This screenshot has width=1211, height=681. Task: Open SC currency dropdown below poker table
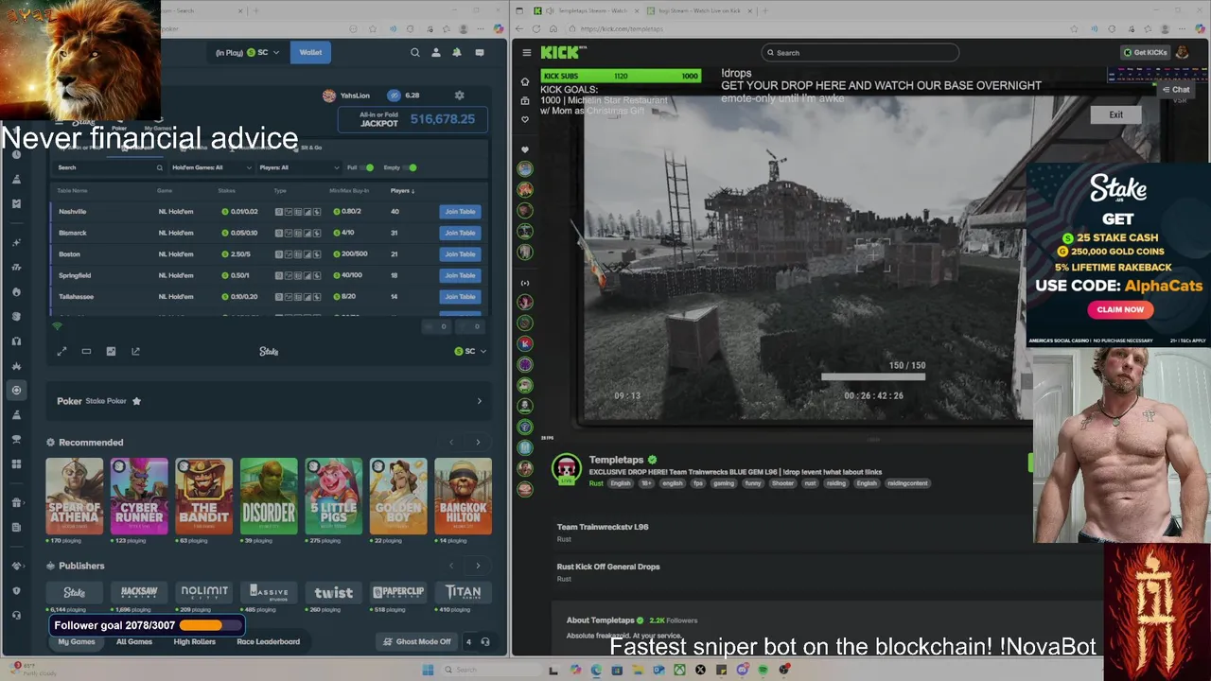[470, 352]
